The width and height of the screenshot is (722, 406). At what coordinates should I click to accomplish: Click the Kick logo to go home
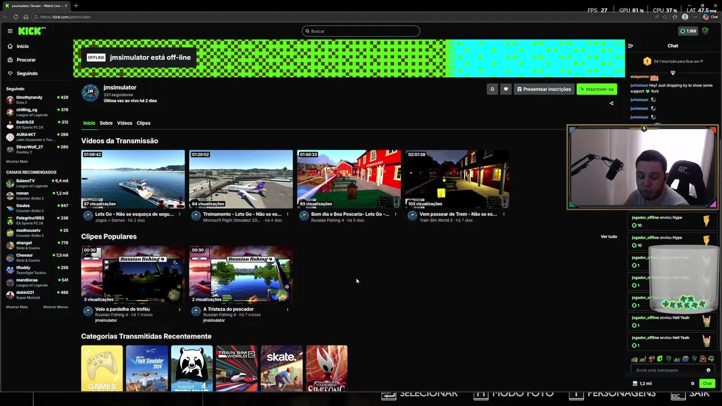(32, 31)
